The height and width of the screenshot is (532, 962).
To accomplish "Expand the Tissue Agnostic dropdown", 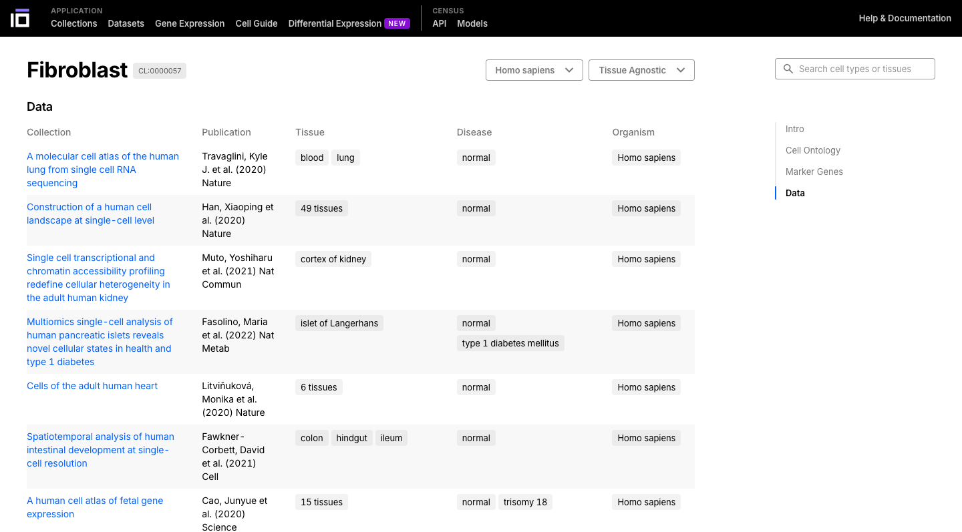I will coord(641,70).
